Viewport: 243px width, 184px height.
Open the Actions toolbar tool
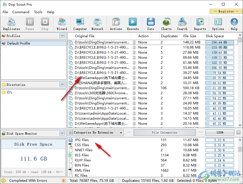tap(116, 24)
